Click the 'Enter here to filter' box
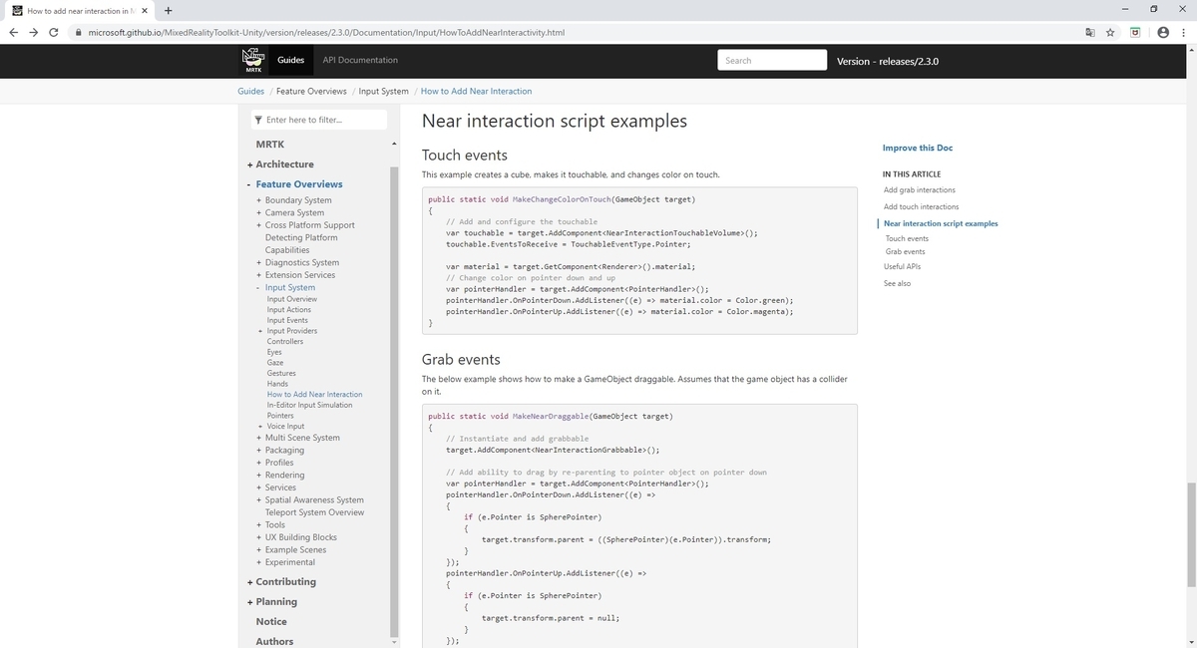This screenshot has height=648, width=1197. pyautogui.click(x=318, y=120)
